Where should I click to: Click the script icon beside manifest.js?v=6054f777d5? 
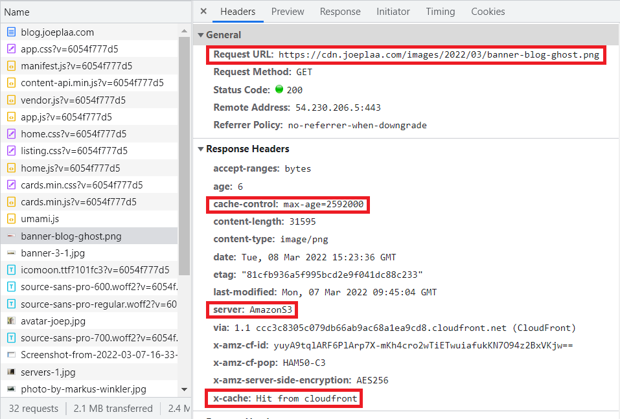[x=12, y=66]
